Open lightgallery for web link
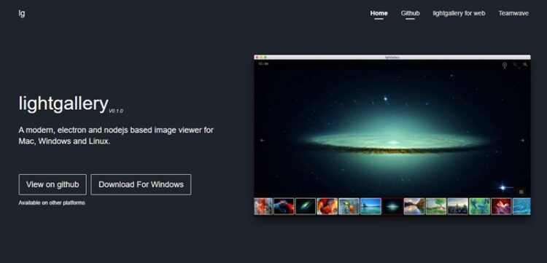This screenshot has height=263, width=547. point(459,13)
